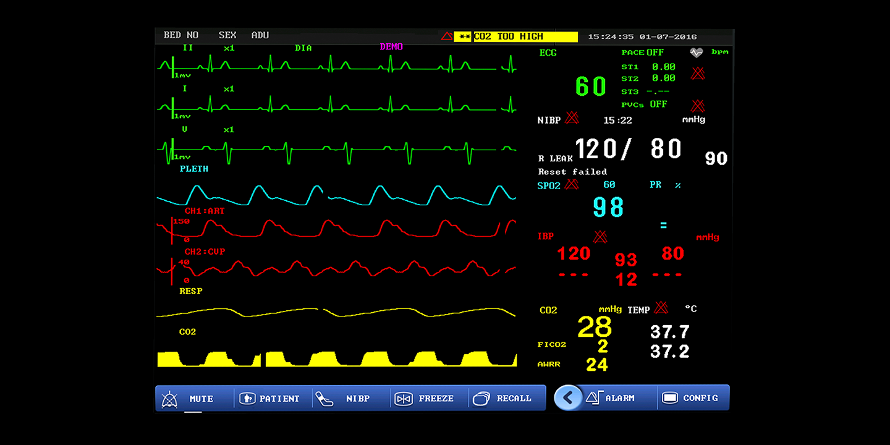
Task: Select the PLETH waveform label
Action: [x=194, y=169]
